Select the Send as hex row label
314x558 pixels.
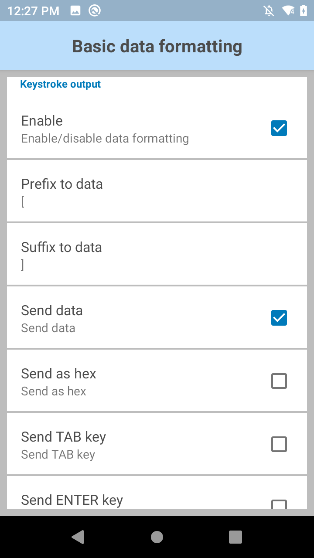pos(59,374)
